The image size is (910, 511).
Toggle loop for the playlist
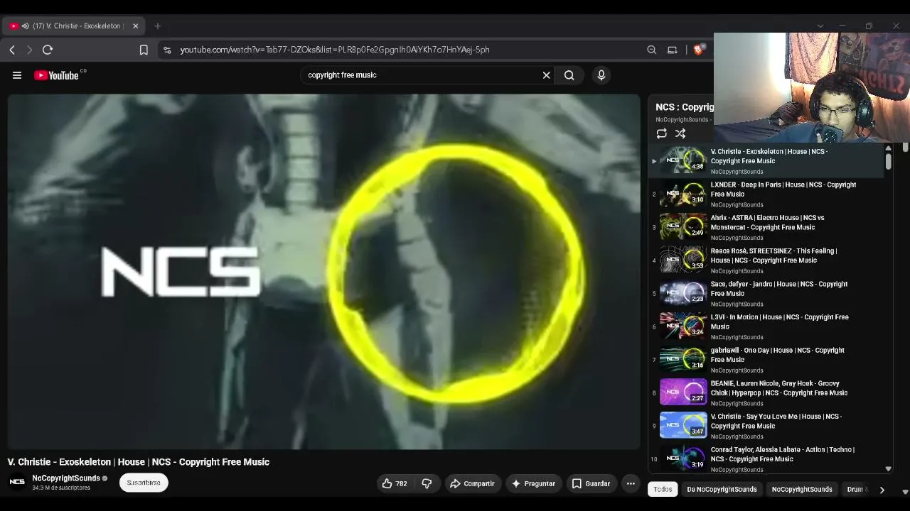click(x=662, y=133)
